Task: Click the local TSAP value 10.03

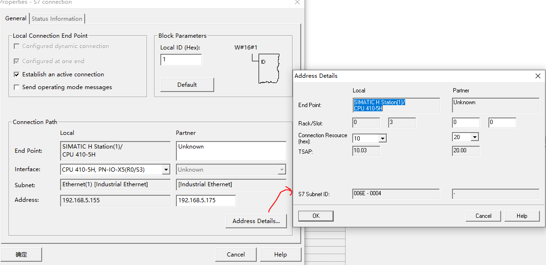Action: [x=366, y=151]
